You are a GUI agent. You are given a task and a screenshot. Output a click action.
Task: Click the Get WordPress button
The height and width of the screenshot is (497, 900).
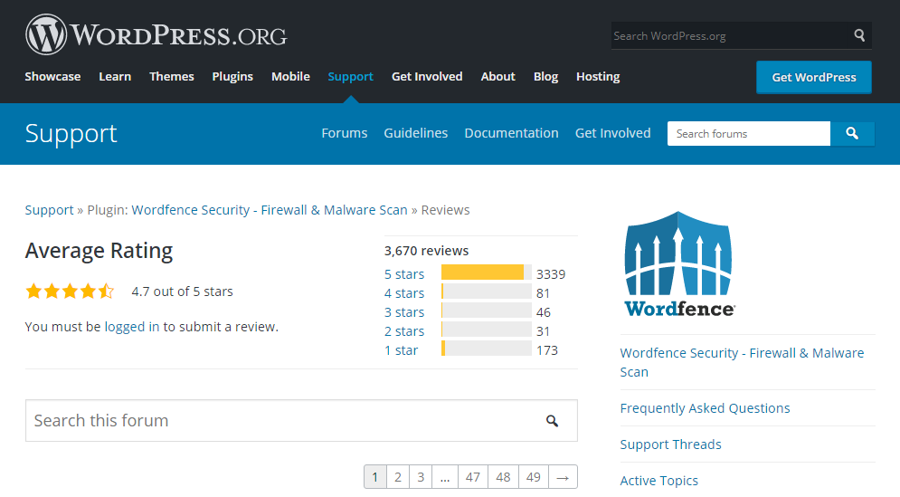[x=813, y=78]
